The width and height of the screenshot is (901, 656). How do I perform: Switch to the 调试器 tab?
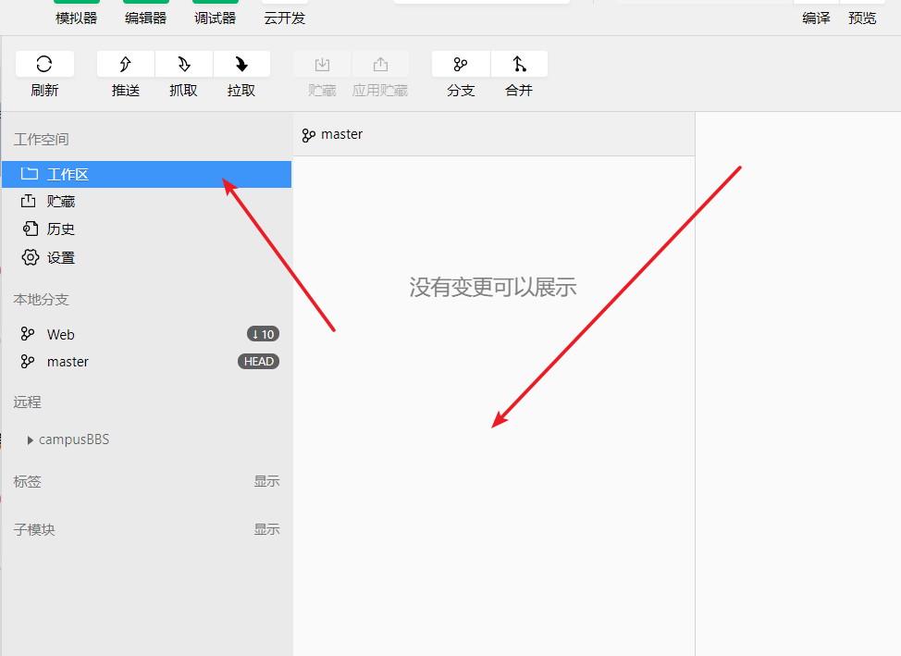[215, 18]
